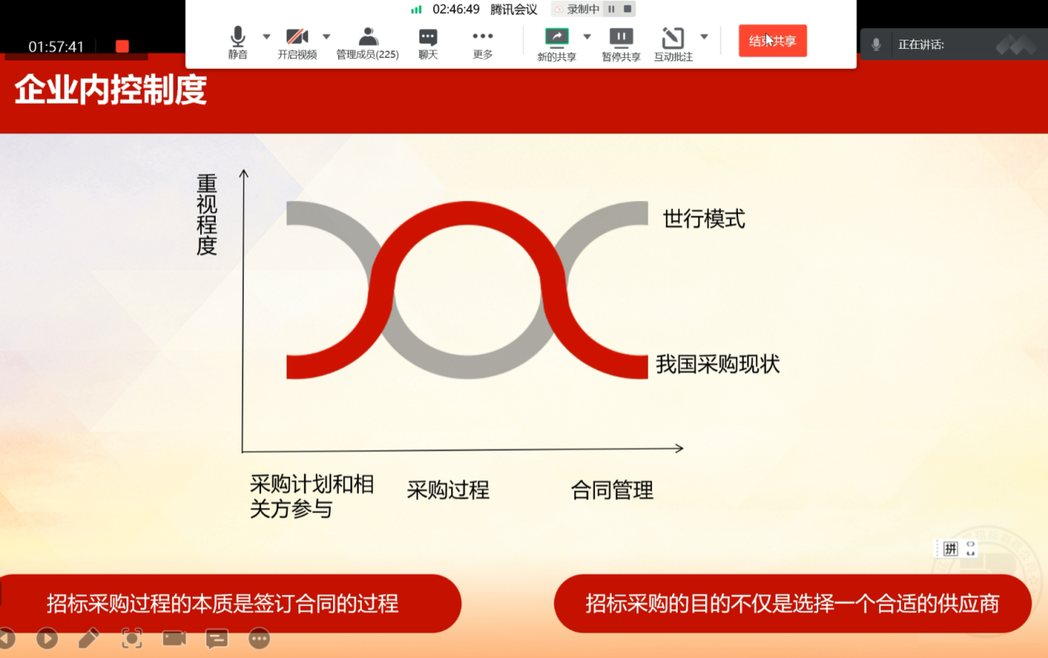This screenshot has width=1048, height=658.
Task: Select the pen tool in slideshow controls
Action: point(89,638)
